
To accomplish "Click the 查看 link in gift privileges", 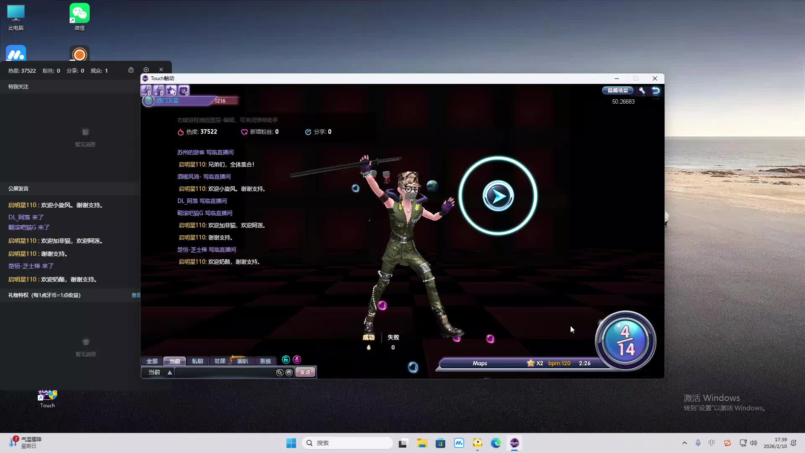I will click(x=136, y=295).
